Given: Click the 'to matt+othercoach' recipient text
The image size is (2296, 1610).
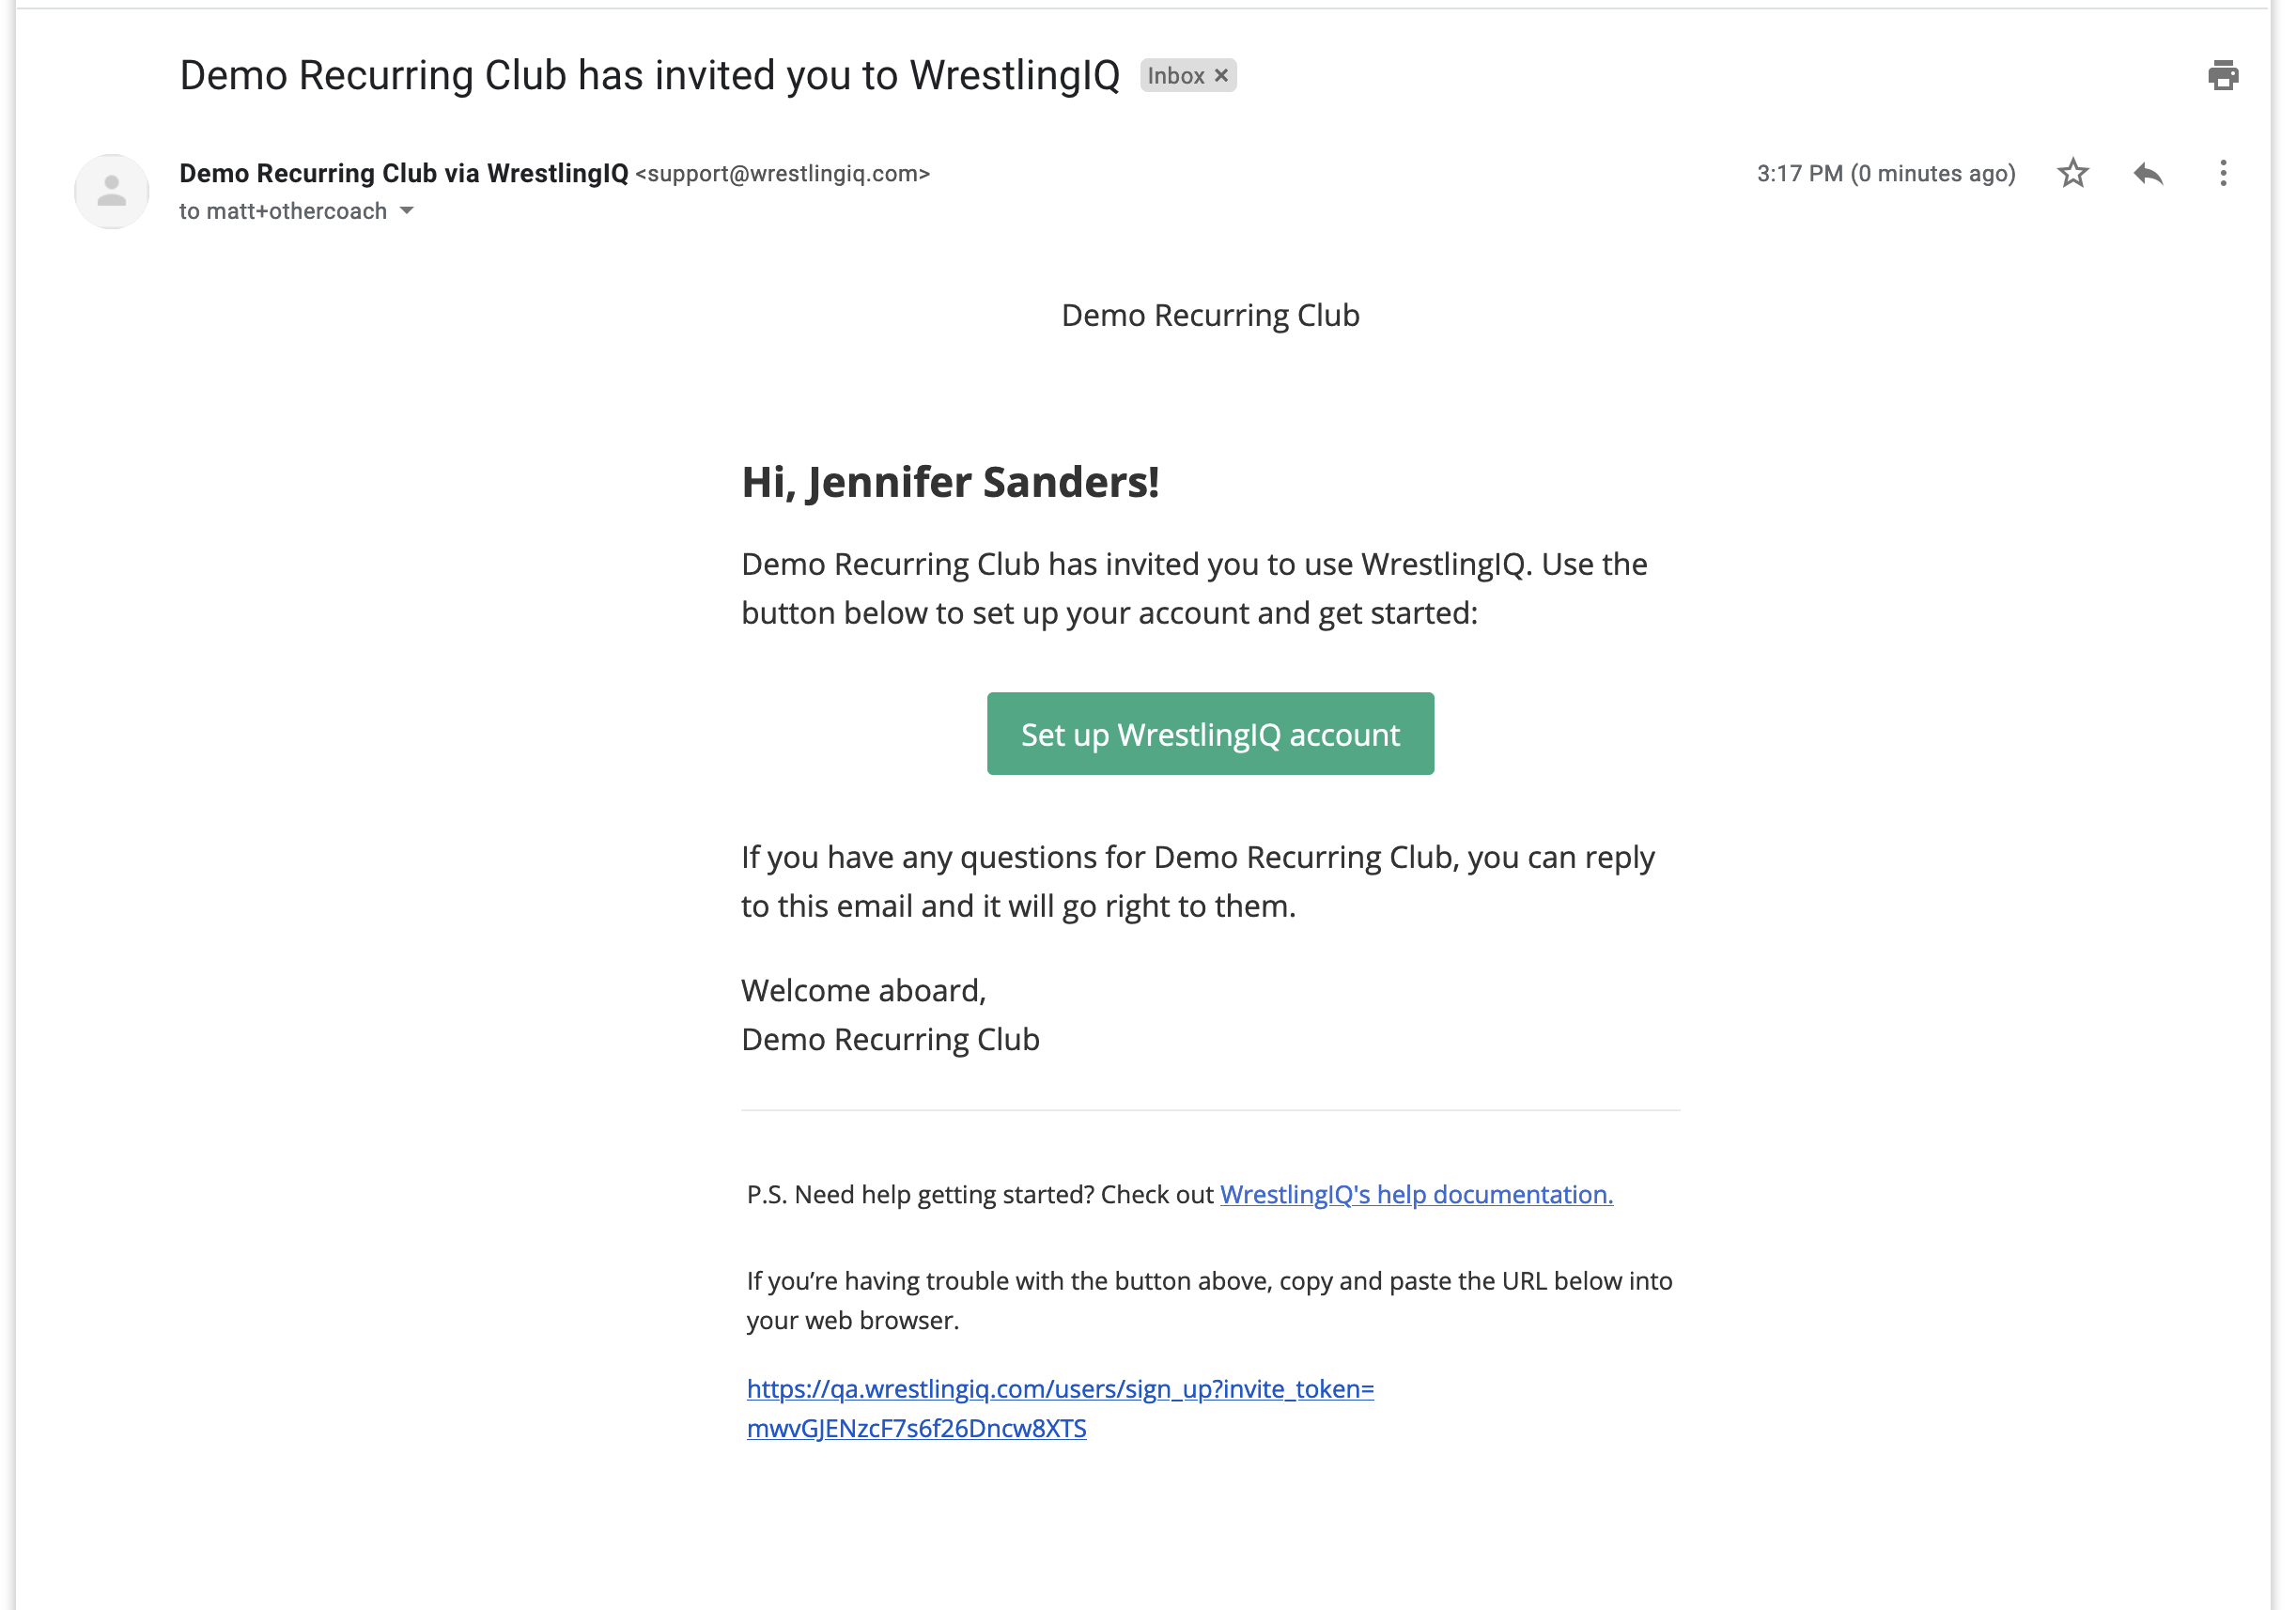Looking at the screenshot, I should tap(283, 211).
